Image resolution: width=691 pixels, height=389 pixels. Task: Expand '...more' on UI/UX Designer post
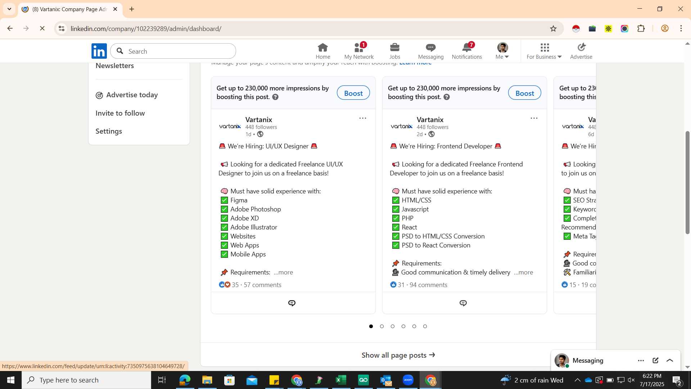click(x=283, y=272)
